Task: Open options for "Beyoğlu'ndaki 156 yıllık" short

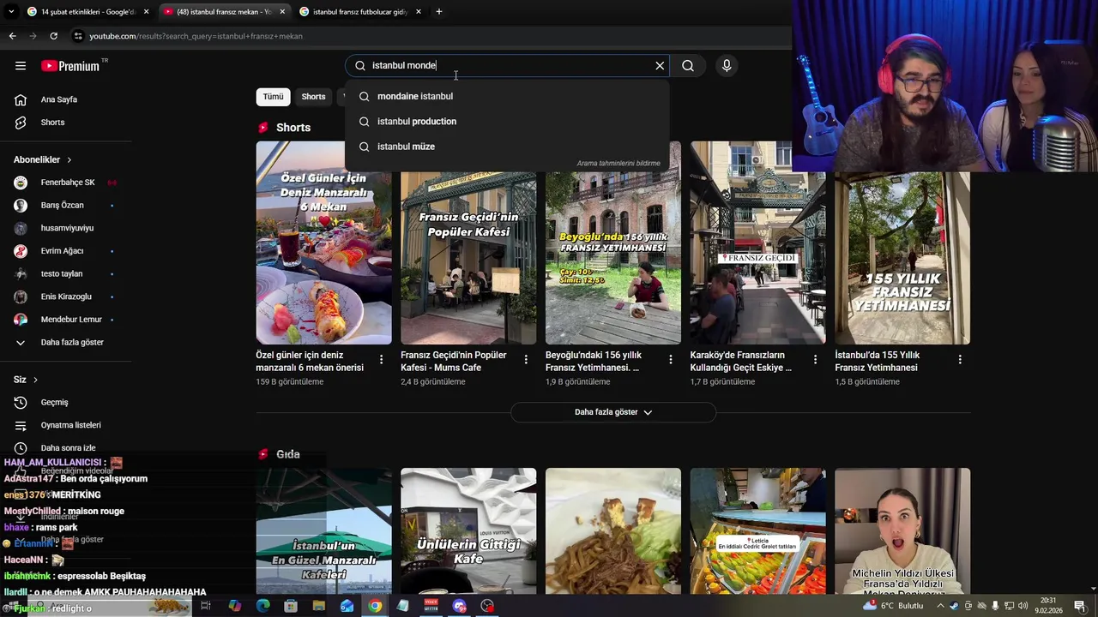Action: (671, 360)
